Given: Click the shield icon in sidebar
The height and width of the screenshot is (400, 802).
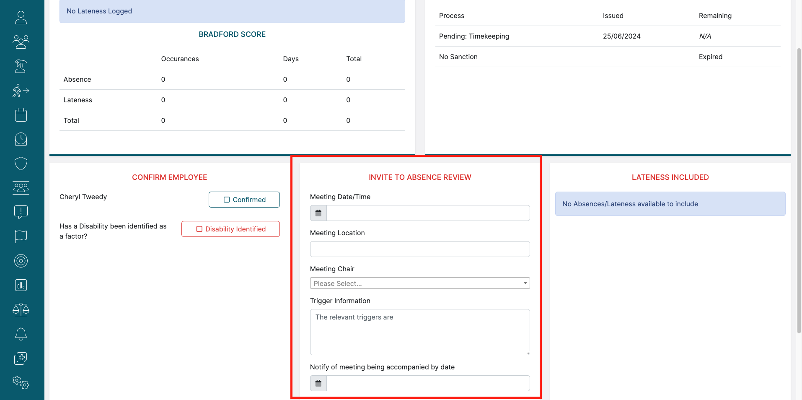Looking at the screenshot, I should [21, 164].
